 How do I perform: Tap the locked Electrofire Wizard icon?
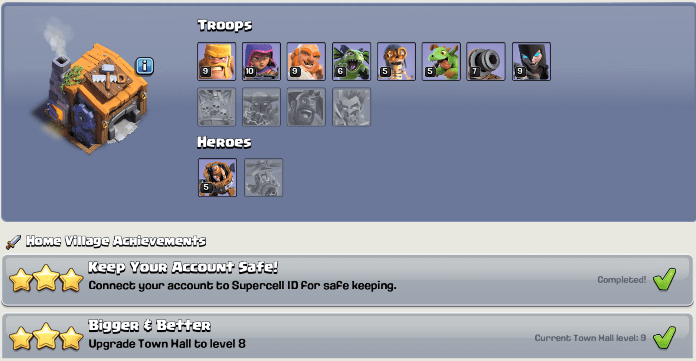352,107
